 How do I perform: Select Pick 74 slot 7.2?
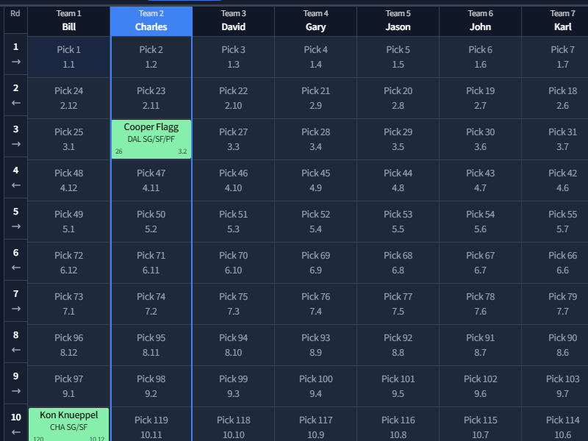(x=151, y=304)
